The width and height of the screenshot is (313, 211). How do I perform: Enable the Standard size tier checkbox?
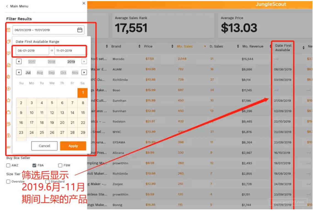47,182
